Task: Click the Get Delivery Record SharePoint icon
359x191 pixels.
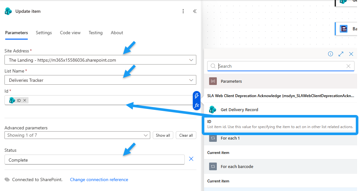Action: click(x=213, y=110)
